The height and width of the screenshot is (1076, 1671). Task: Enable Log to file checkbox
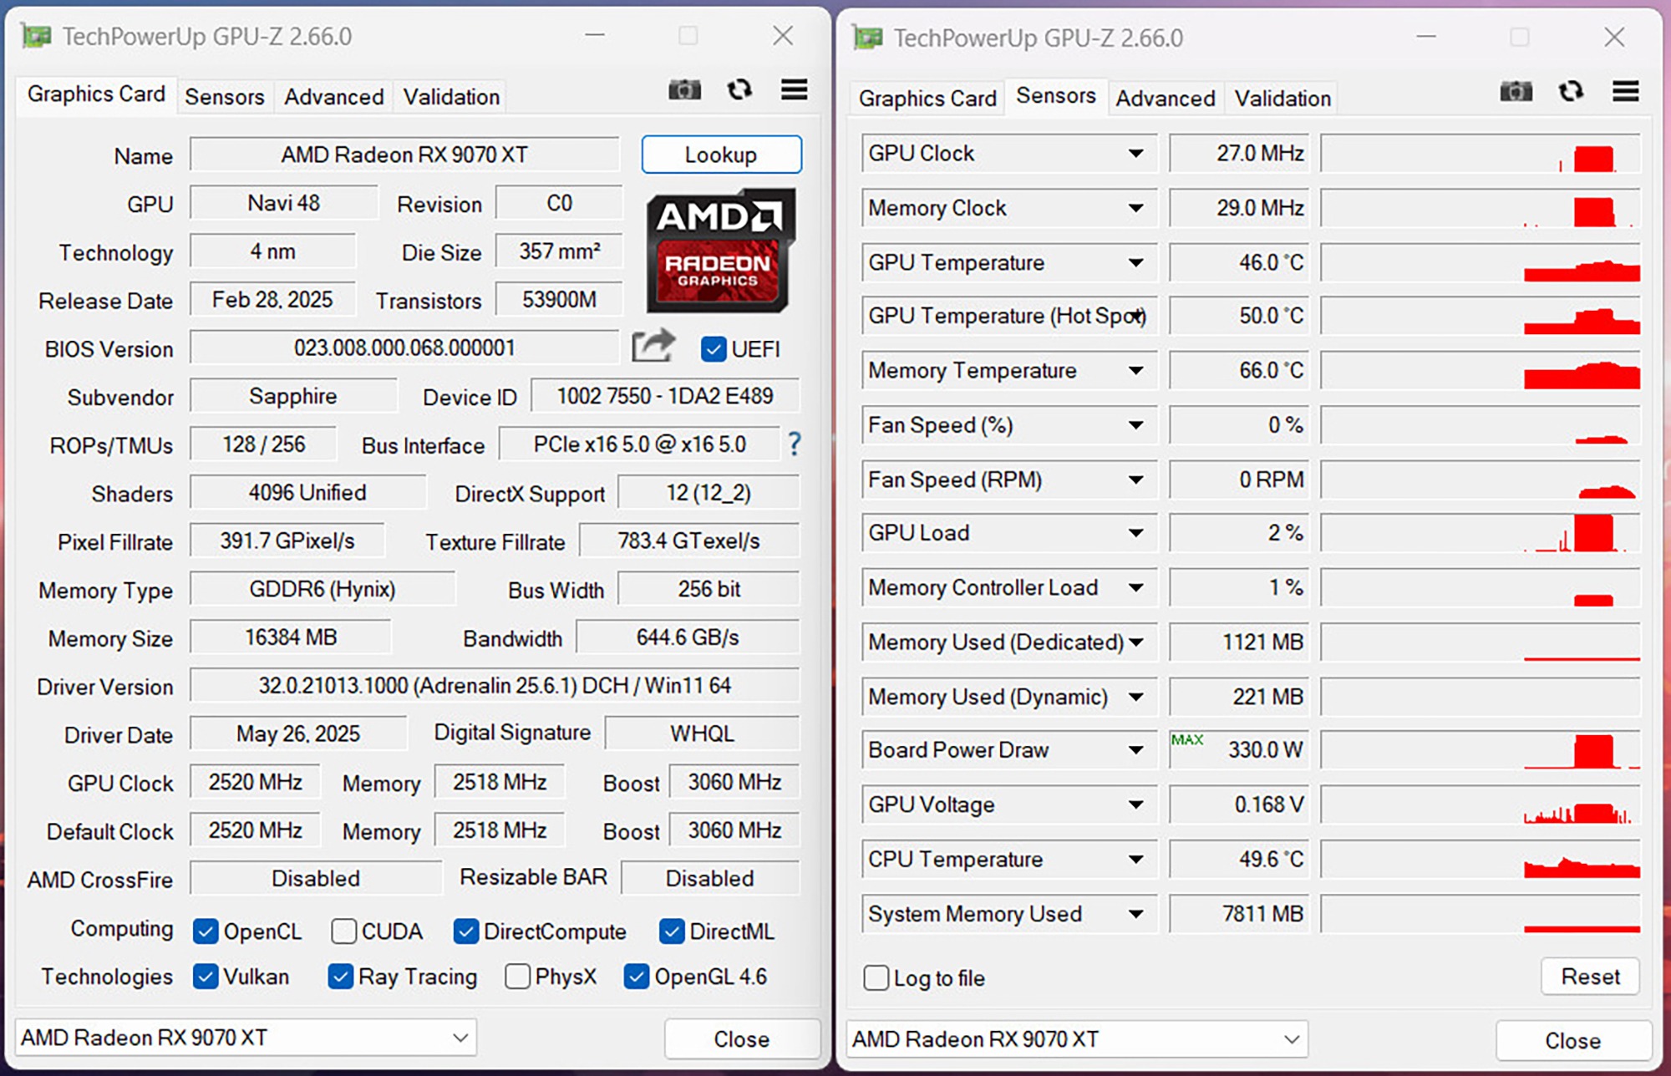[876, 977]
